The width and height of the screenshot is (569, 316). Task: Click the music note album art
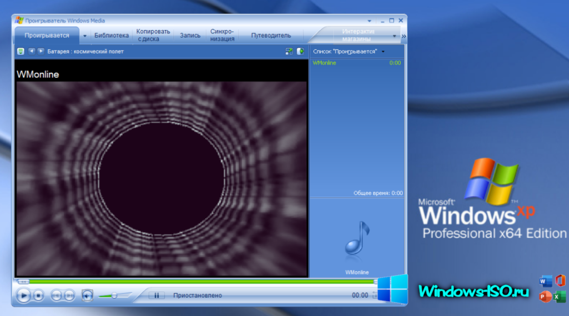[357, 238]
